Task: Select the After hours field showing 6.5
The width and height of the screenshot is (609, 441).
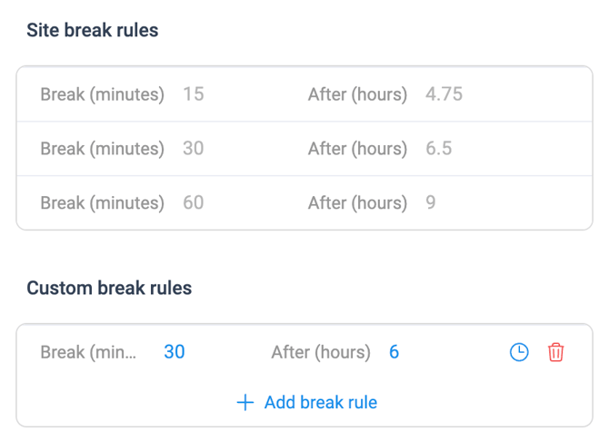Action: tap(438, 148)
